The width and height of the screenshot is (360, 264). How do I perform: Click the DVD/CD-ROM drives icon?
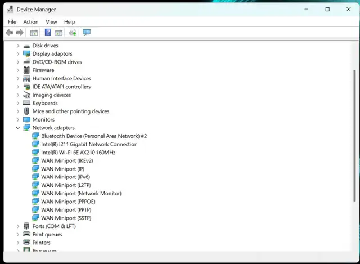pyautogui.click(x=26, y=62)
